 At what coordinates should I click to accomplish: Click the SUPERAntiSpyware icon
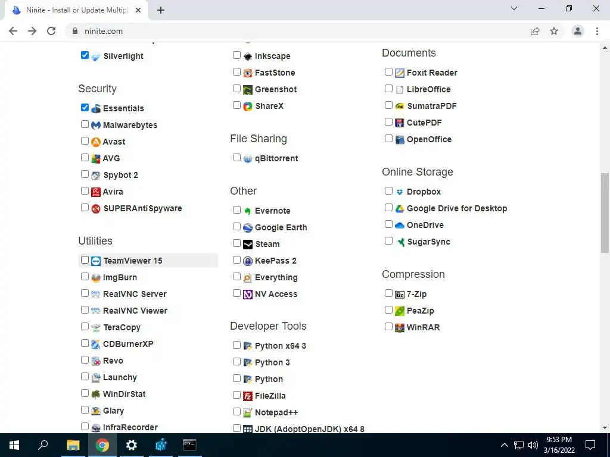pyautogui.click(x=96, y=209)
